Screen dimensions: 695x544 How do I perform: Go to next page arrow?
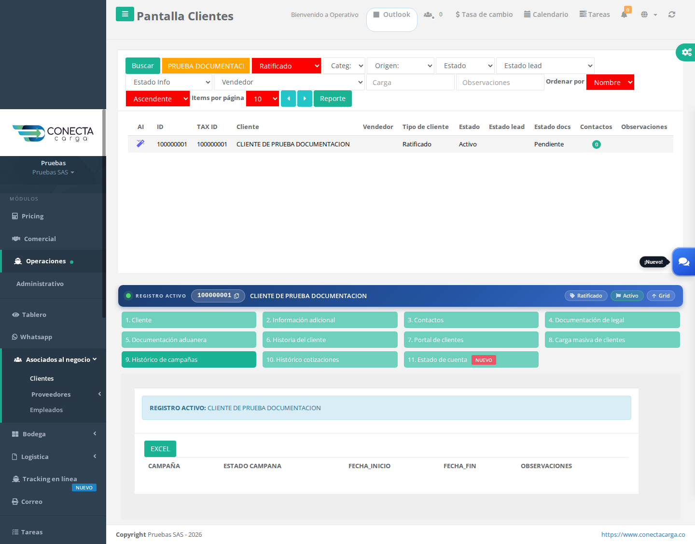coord(305,99)
